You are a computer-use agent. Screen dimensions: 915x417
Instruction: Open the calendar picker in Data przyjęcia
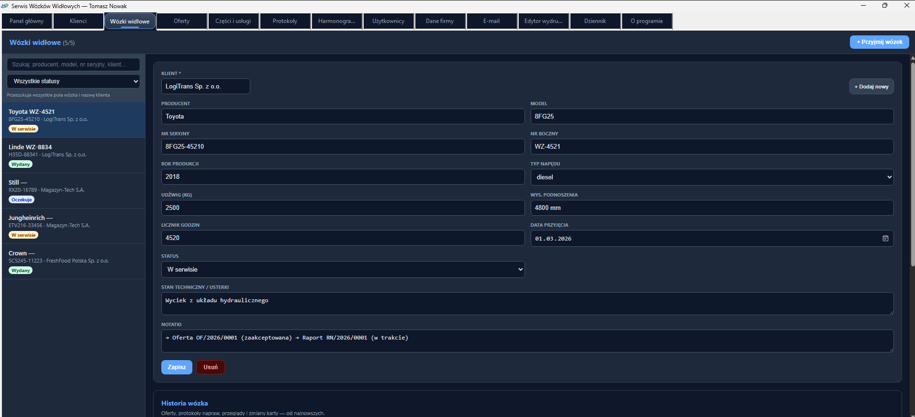click(x=885, y=239)
